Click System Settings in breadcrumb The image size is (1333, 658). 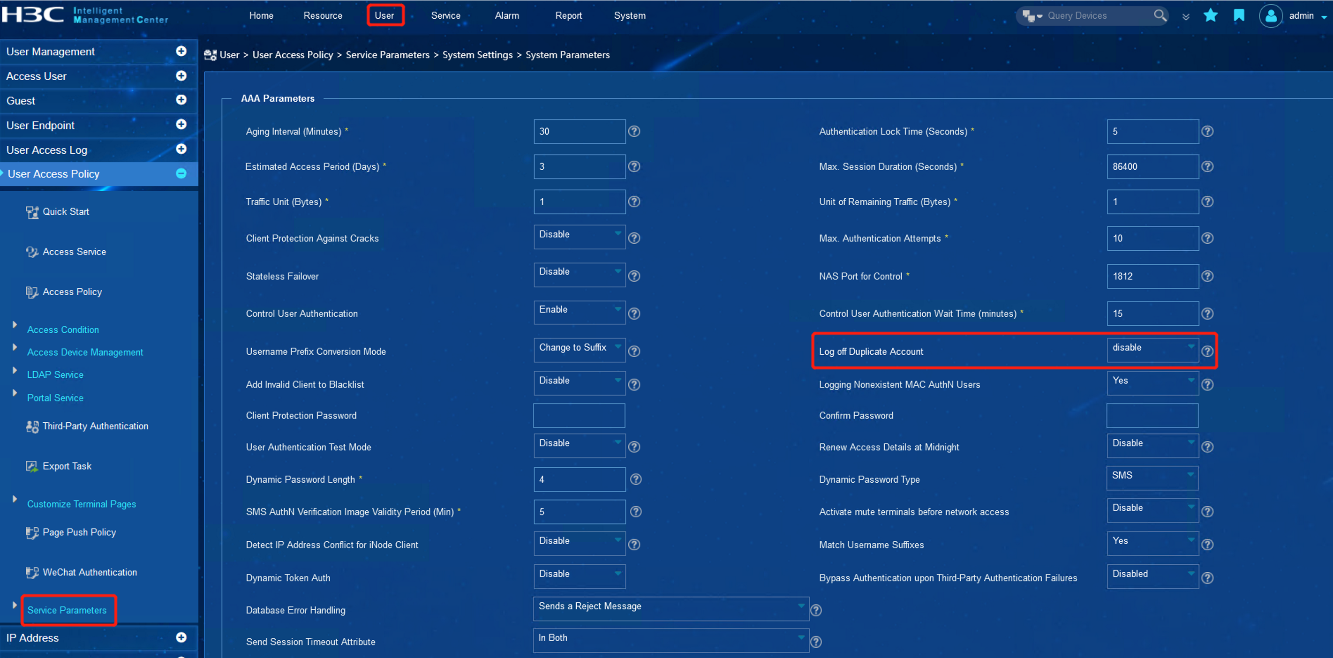click(x=477, y=55)
